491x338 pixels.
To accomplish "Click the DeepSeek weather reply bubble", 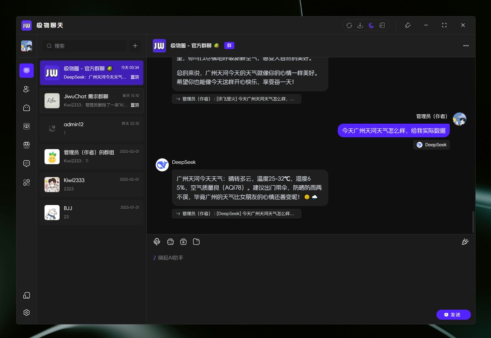I will [x=250, y=188].
